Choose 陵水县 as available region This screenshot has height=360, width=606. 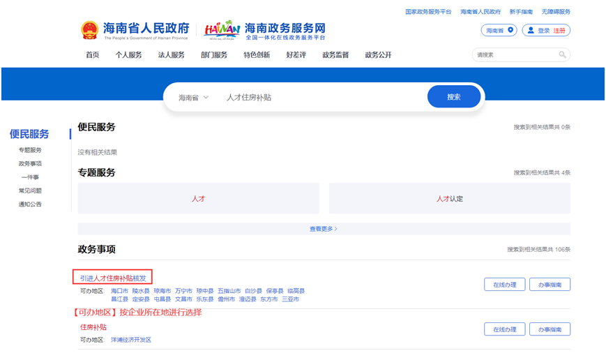point(141,291)
